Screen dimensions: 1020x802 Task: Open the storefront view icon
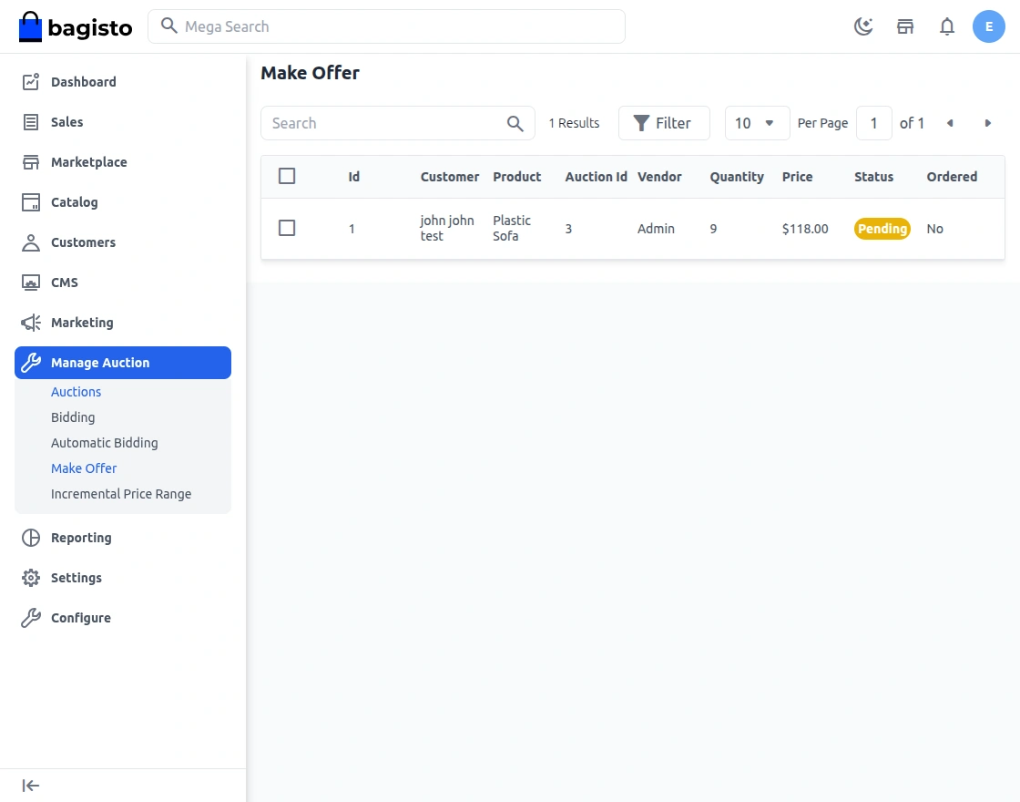pos(905,26)
